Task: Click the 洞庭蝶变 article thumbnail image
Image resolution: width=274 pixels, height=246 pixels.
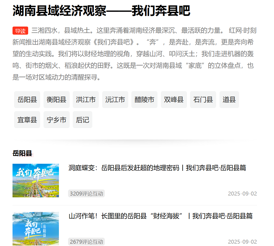Action: pyautogui.click(x=36, y=180)
